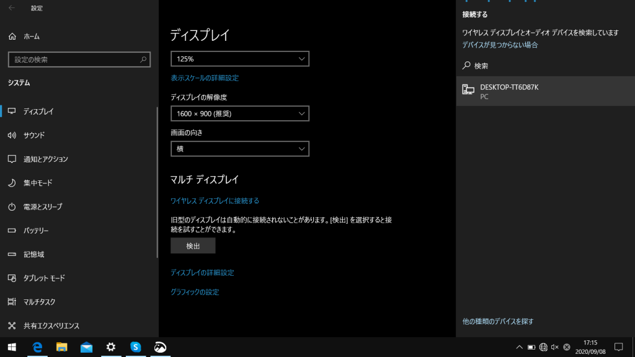Viewport: 635px width, 357px height.
Task: Click the magnifier icon beside 検索
Action: [466, 66]
